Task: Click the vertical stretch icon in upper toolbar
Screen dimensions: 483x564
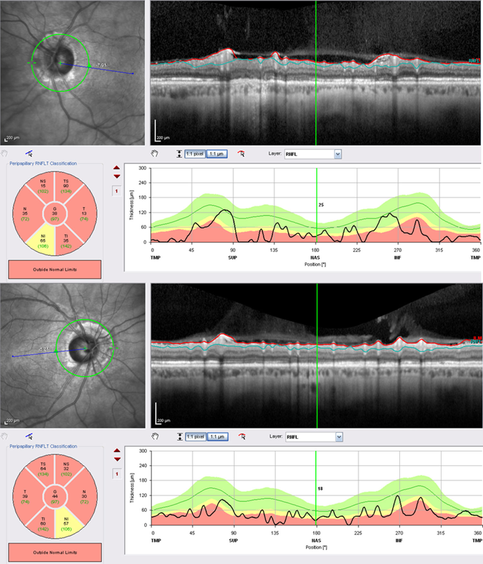Action: [179, 154]
